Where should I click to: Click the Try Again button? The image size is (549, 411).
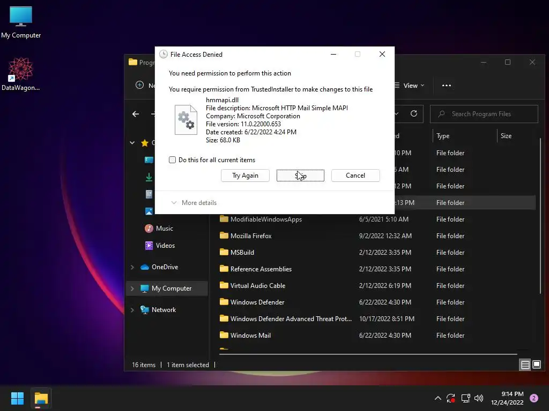[x=245, y=176]
